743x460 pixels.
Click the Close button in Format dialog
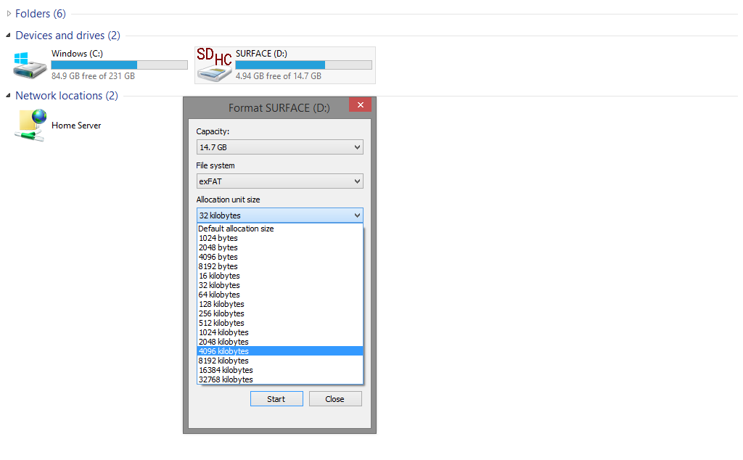(x=335, y=399)
